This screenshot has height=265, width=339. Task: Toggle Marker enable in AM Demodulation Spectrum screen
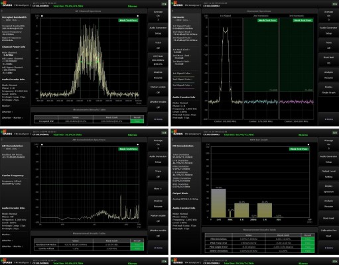[158, 218]
